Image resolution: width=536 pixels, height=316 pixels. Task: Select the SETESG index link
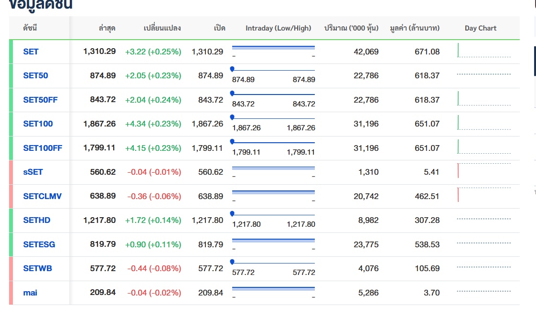39,244
